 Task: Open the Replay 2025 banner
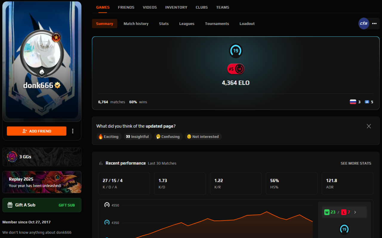pos(42,182)
